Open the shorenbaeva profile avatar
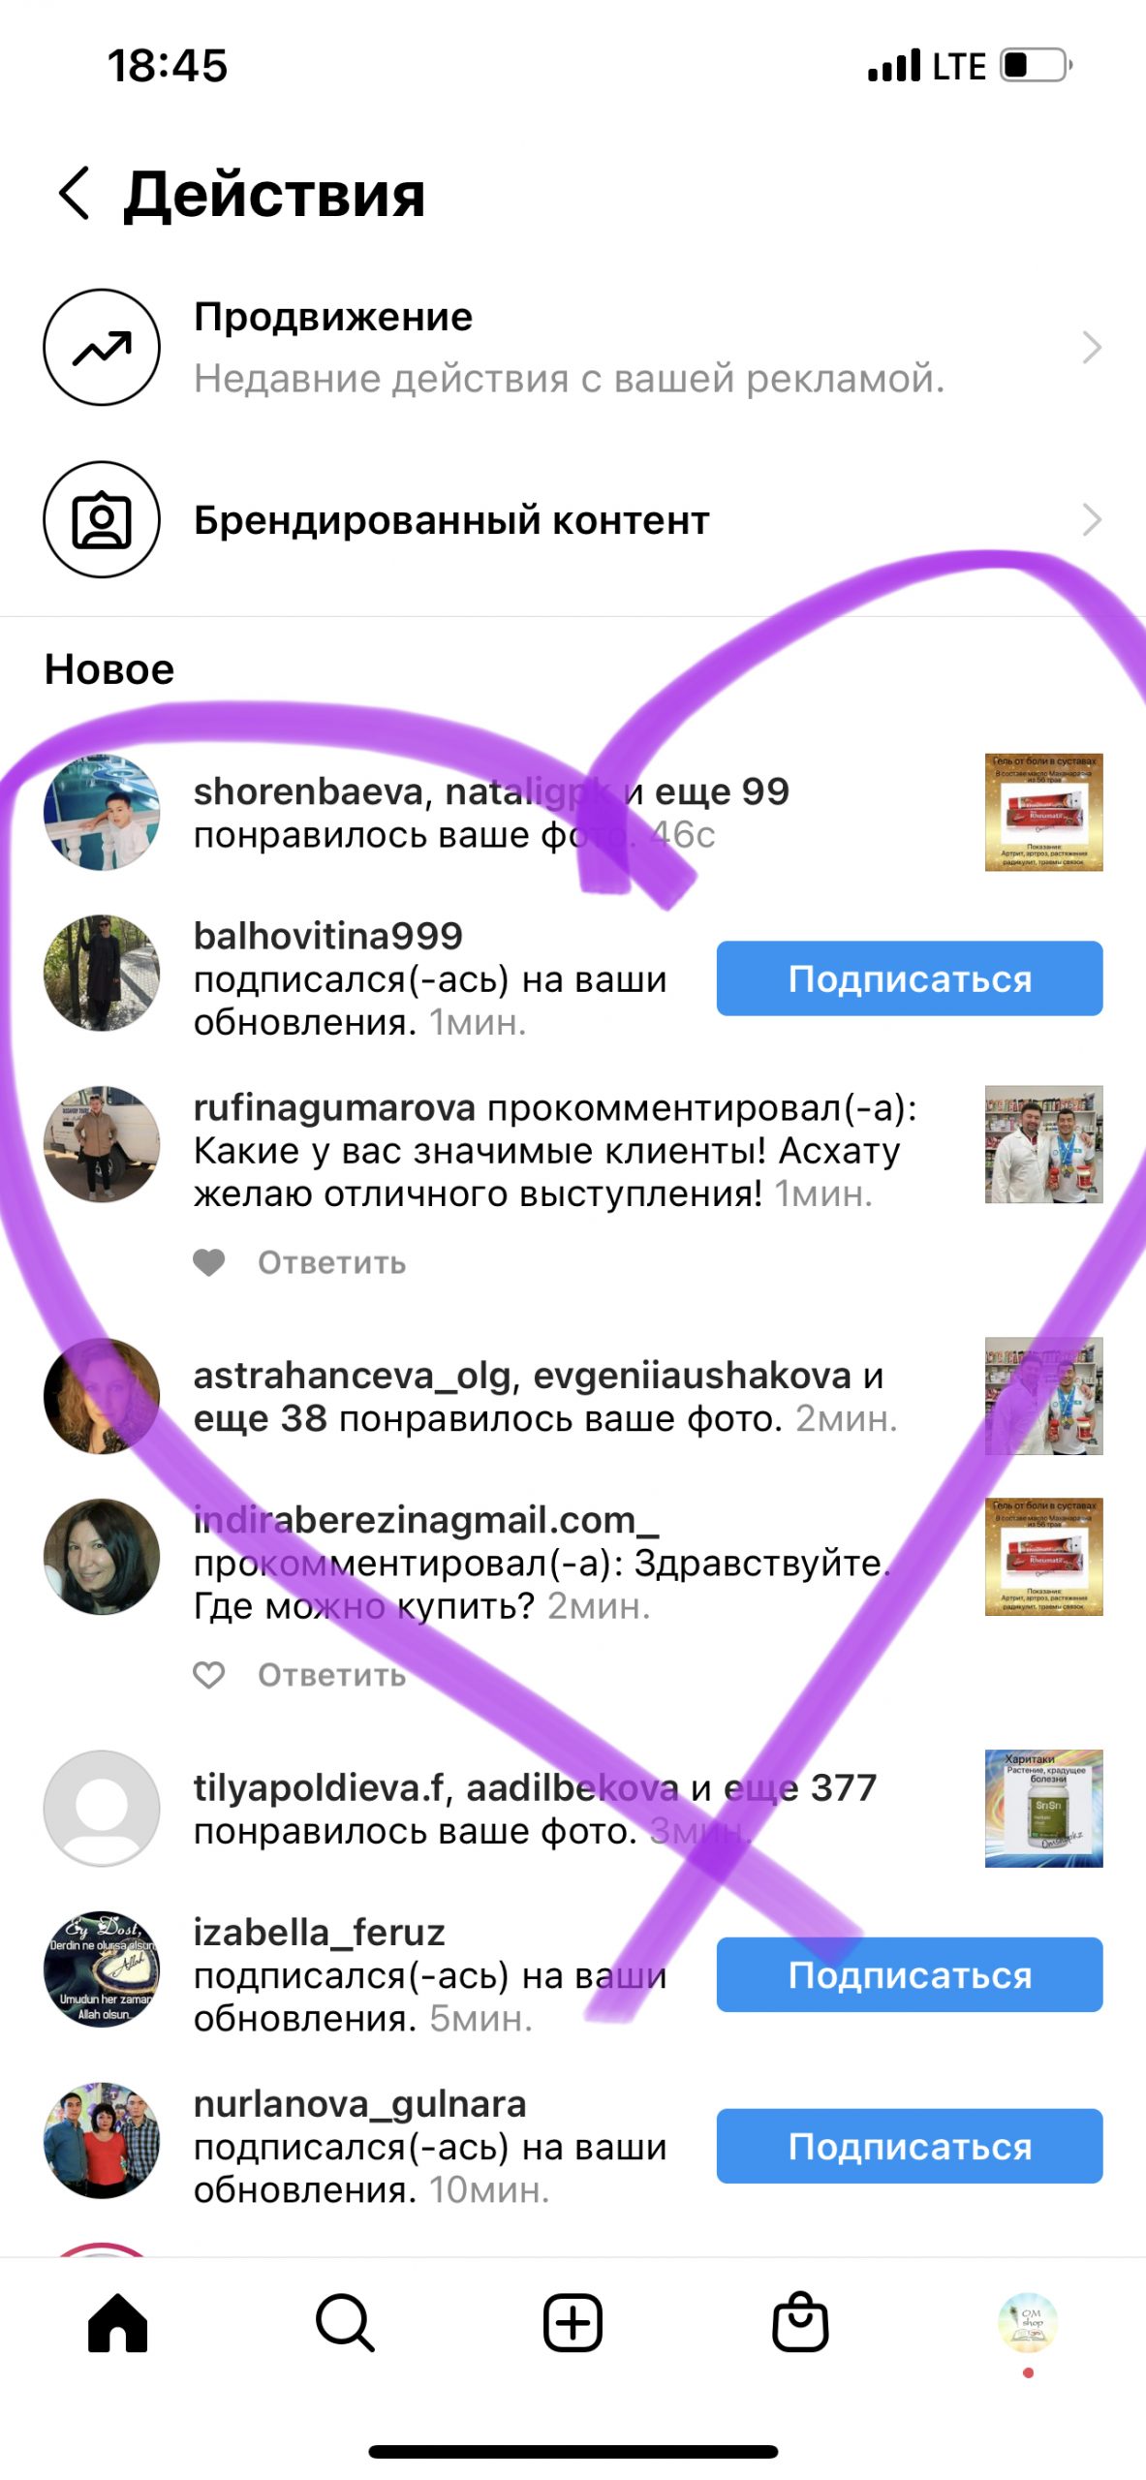The width and height of the screenshot is (1146, 2480). (102, 812)
